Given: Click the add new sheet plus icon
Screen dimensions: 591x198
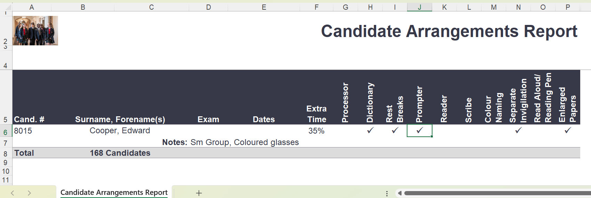Looking at the screenshot, I should click(x=199, y=193).
